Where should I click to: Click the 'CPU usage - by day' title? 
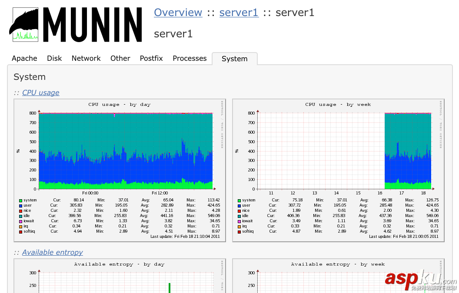point(120,105)
